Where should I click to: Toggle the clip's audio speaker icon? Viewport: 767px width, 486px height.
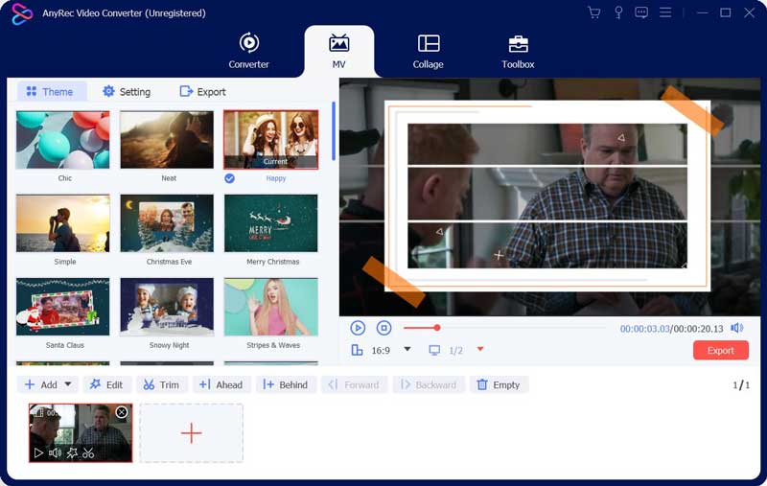tap(55, 452)
